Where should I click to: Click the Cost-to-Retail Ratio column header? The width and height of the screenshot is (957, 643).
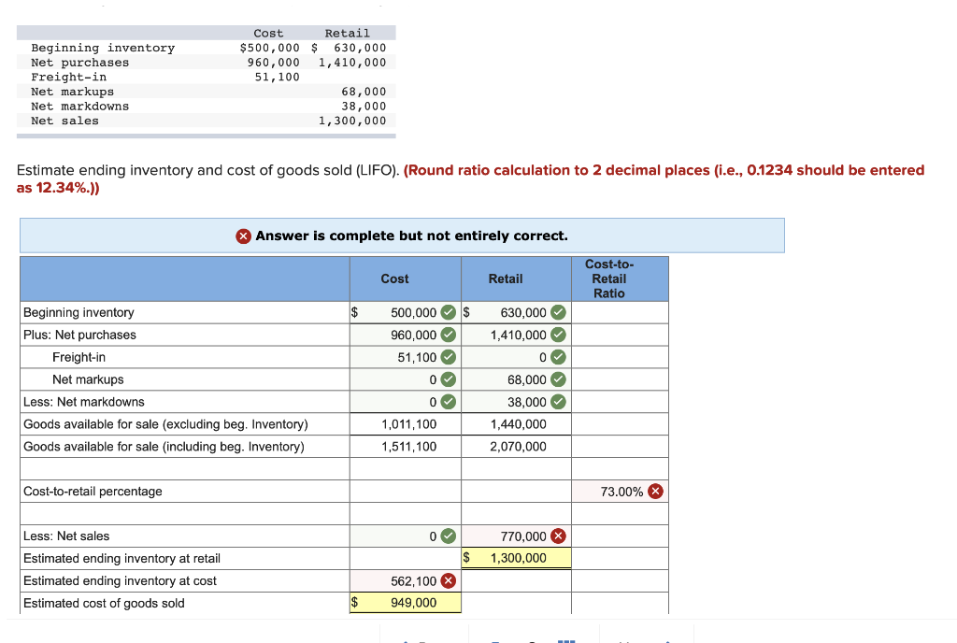click(609, 279)
